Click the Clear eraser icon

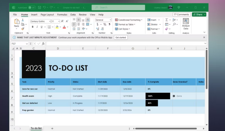[x=166, y=29]
